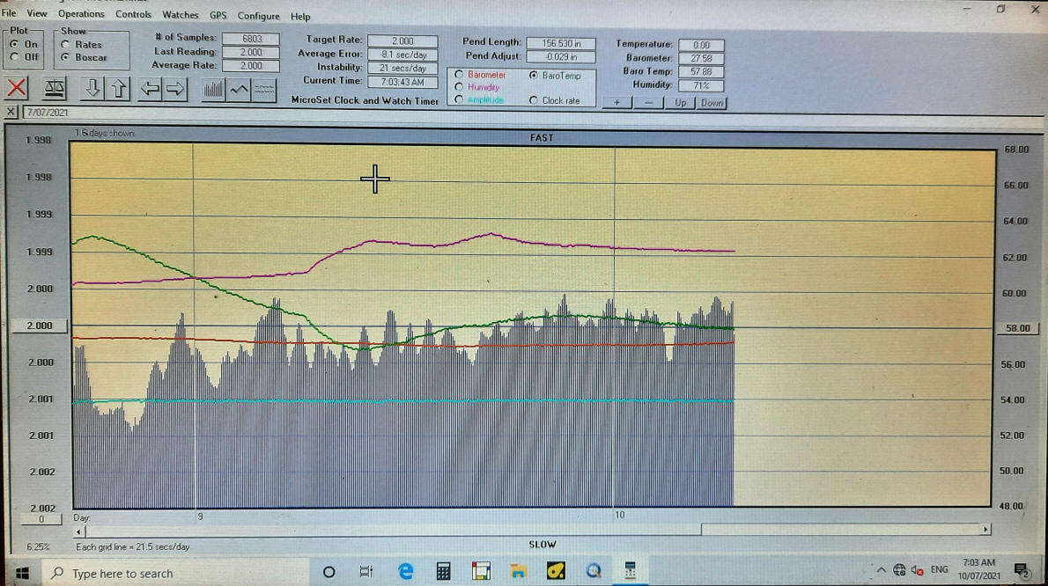The width and height of the screenshot is (1048, 586).
Task: Enable the Barometer graph overlay
Action: (459, 76)
